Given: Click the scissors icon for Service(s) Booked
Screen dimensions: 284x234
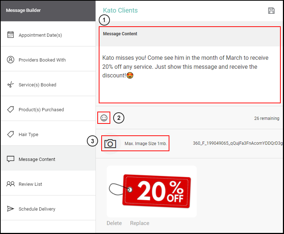Looking at the screenshot, I should coord(10,85).
